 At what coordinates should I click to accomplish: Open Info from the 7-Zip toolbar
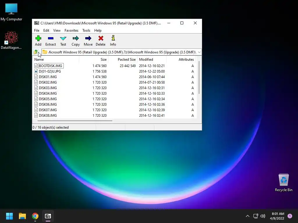coord(113,41)
